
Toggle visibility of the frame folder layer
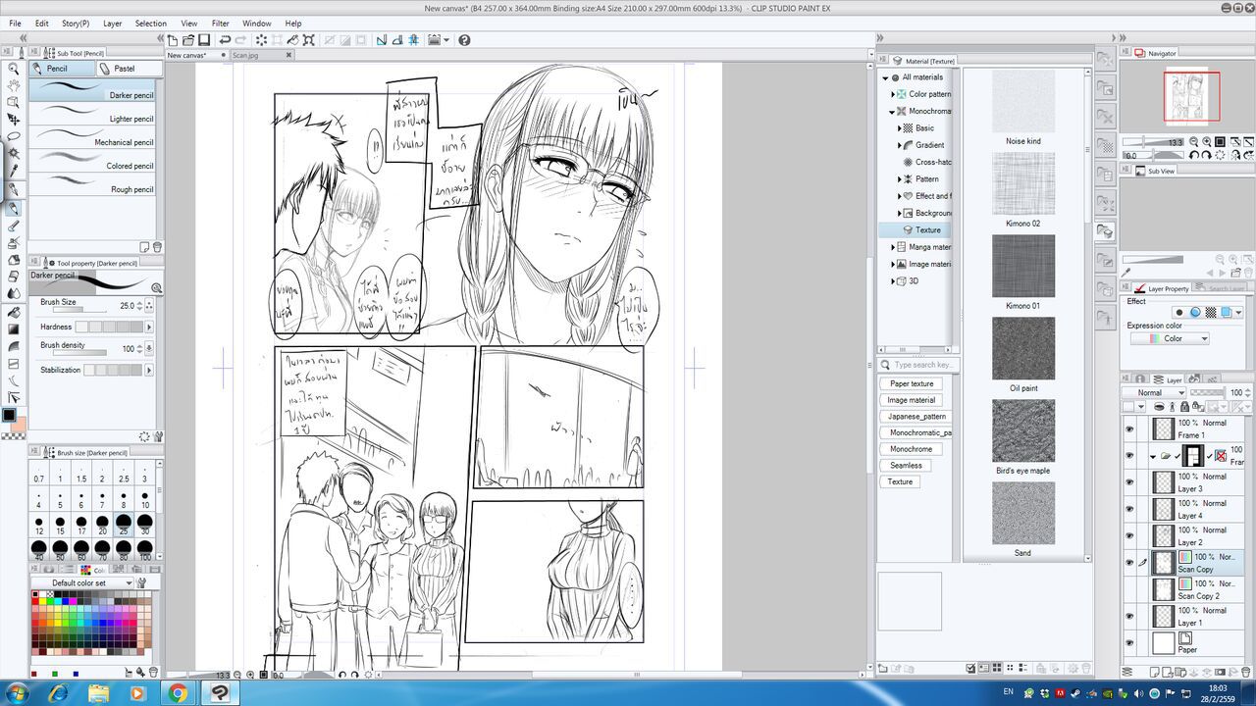coord(1129,456)
